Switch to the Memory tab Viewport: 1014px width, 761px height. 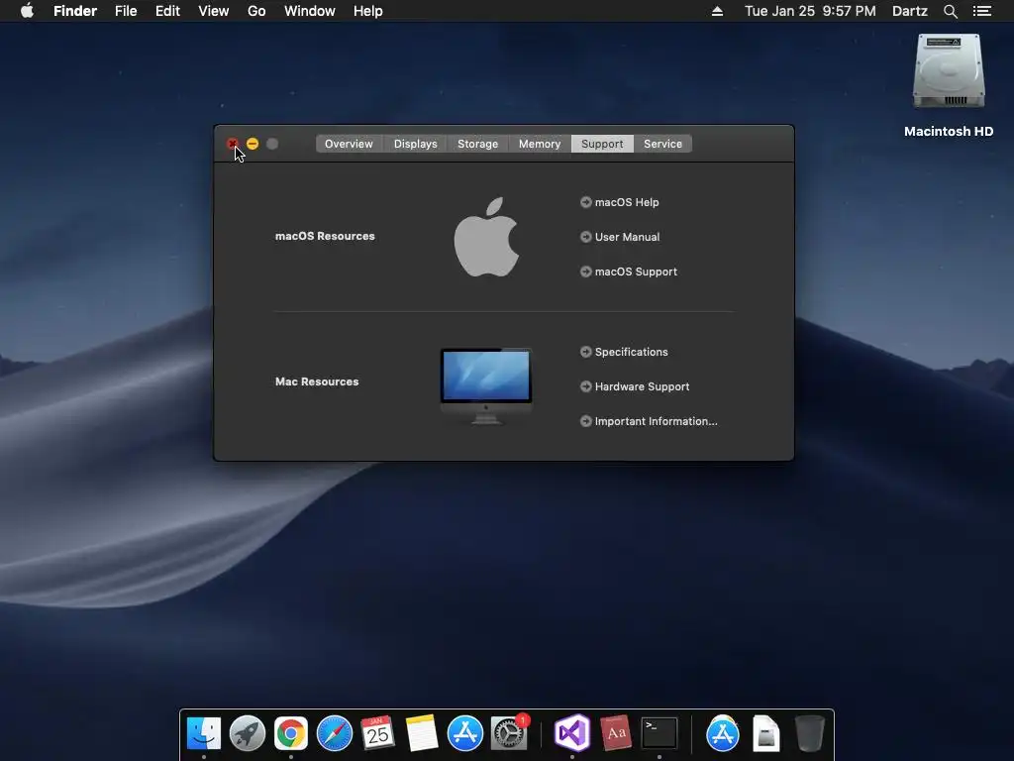point(540,144)
